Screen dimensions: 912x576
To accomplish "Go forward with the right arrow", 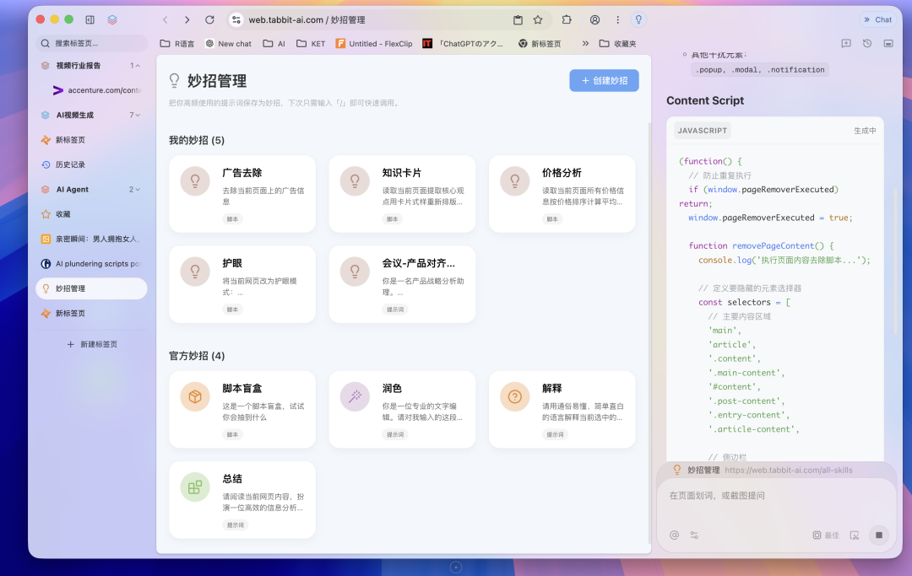I will click(x=187, y=19).
